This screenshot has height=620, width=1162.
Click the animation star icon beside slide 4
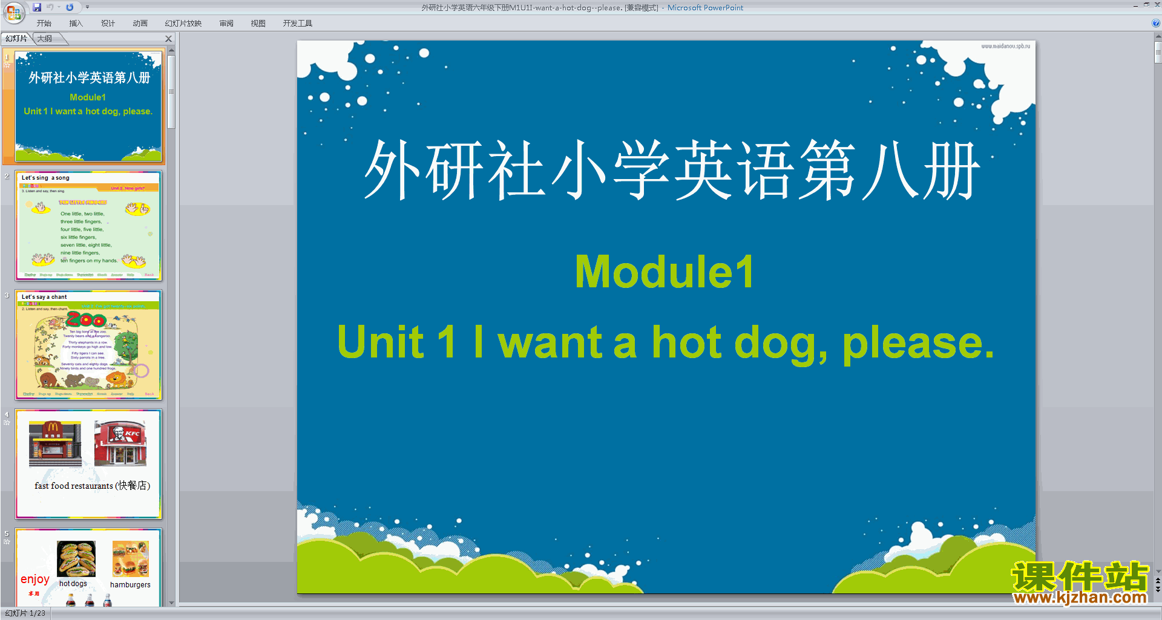(7, 423)
